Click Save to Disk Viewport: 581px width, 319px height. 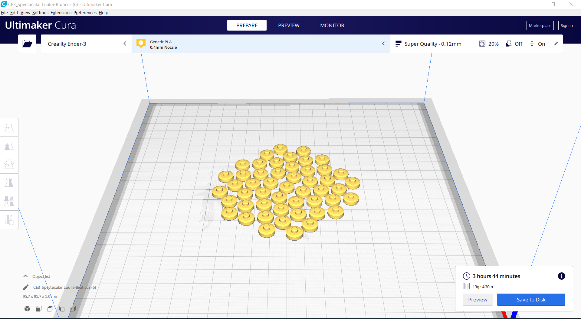[x=531, y=300]
